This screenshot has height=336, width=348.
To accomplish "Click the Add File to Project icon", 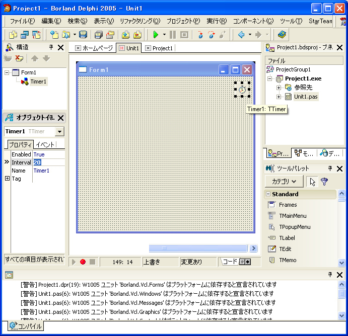I will tap(125, 35).
